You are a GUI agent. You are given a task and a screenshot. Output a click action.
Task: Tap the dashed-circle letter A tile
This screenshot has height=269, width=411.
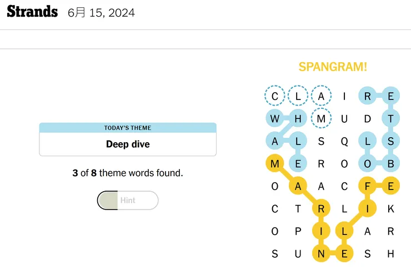pyautogui.click(x=321, y=96)
